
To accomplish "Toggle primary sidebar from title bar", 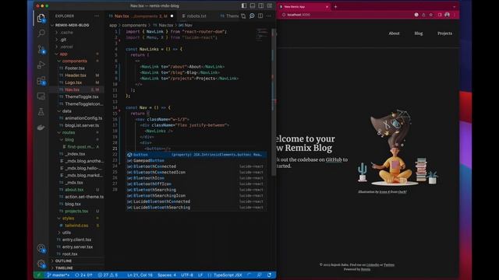I will (244, 5).
